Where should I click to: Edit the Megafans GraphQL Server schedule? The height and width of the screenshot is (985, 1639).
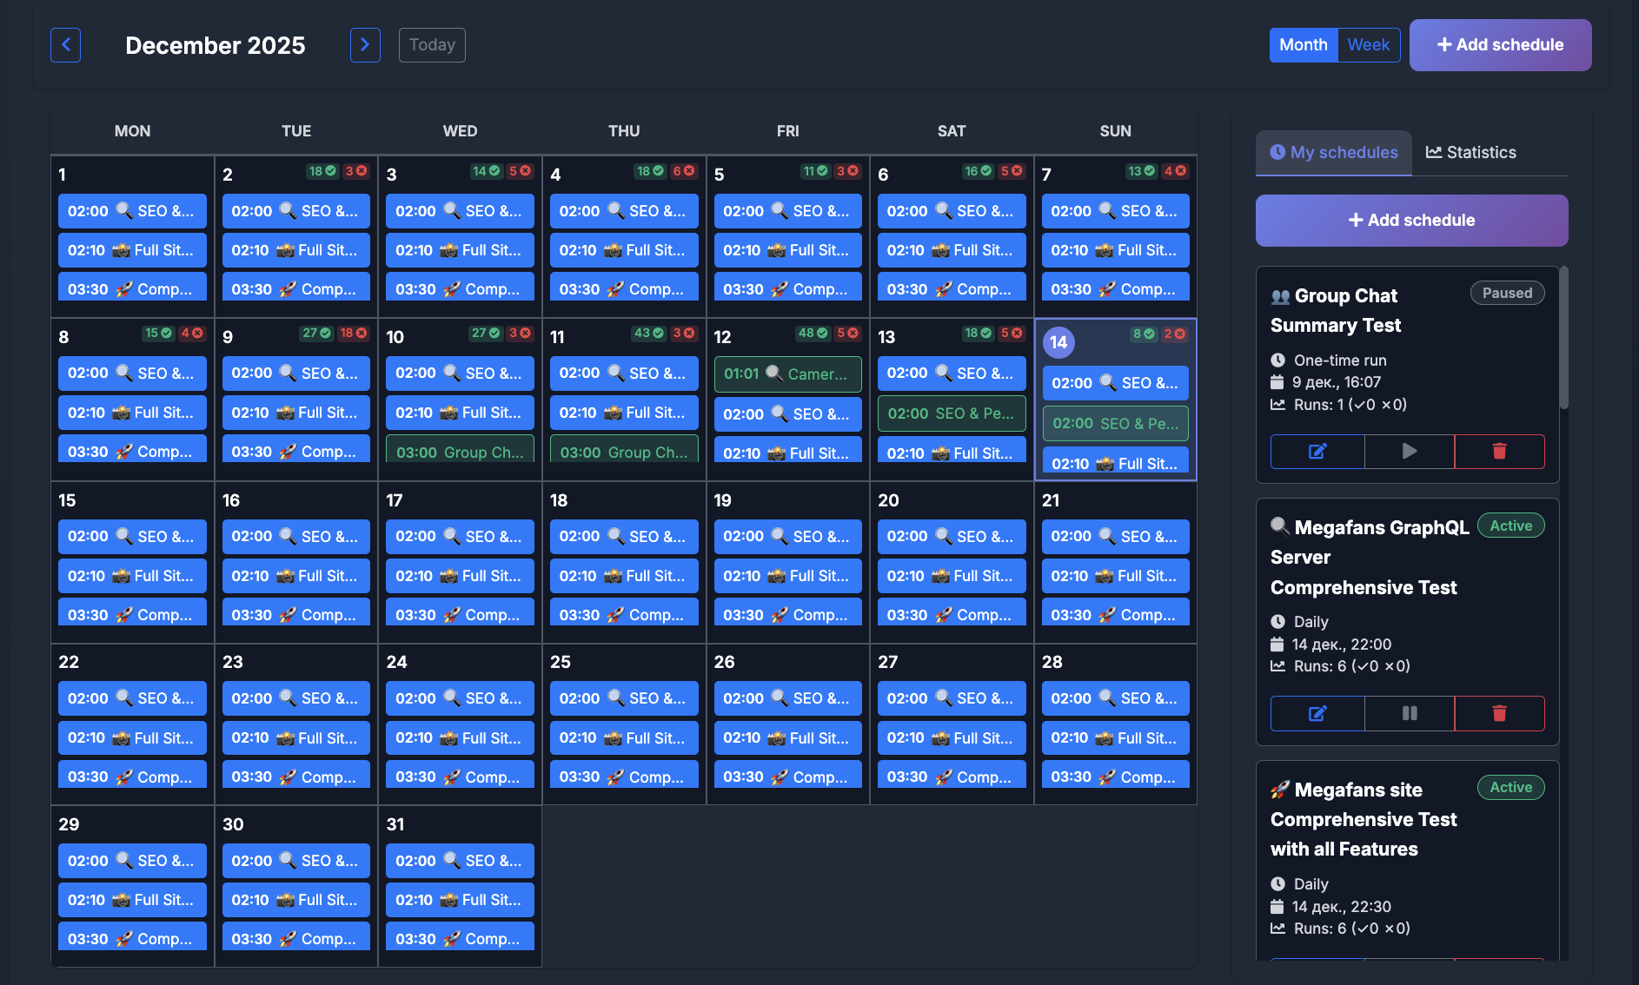point(1317,713)
